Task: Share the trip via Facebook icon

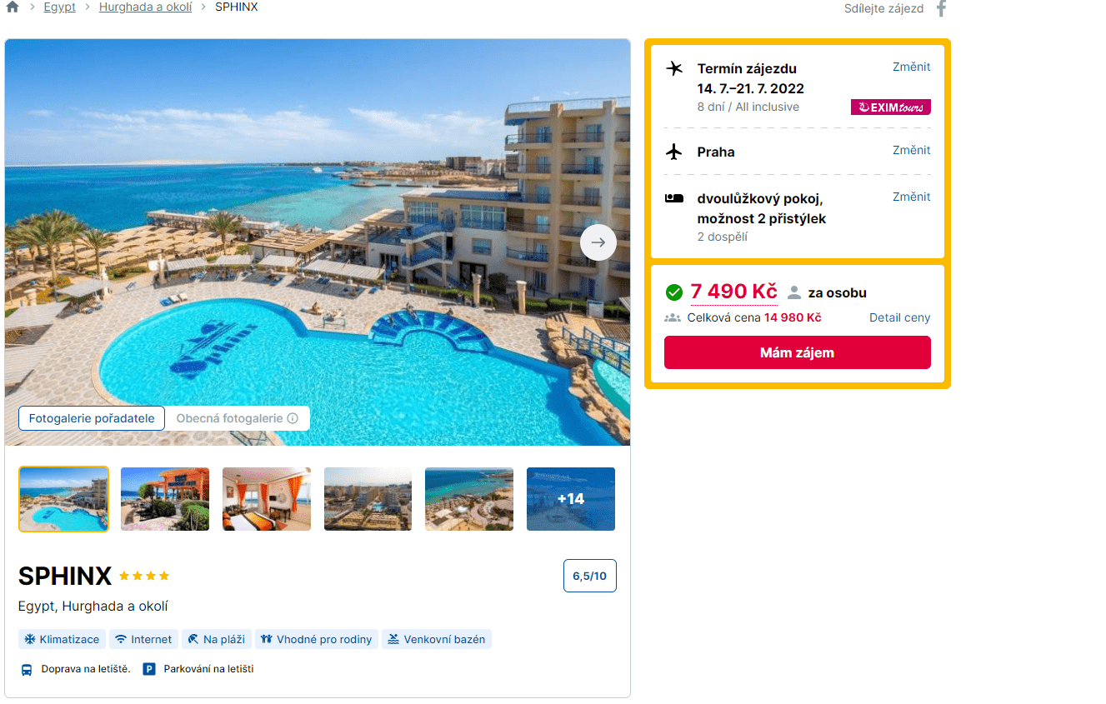Action: [x=942, y=8]
